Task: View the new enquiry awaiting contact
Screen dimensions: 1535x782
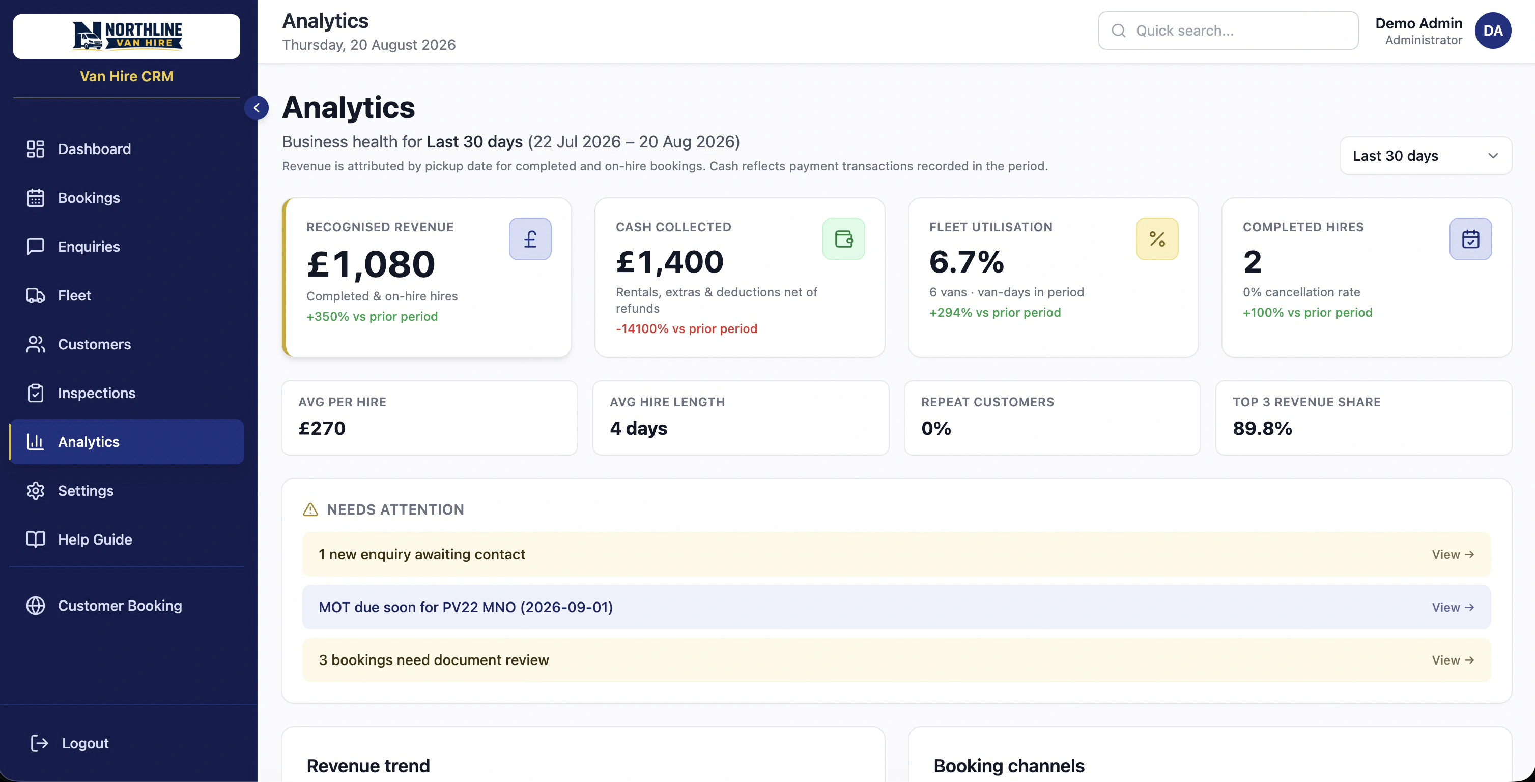Action: 1453,554
